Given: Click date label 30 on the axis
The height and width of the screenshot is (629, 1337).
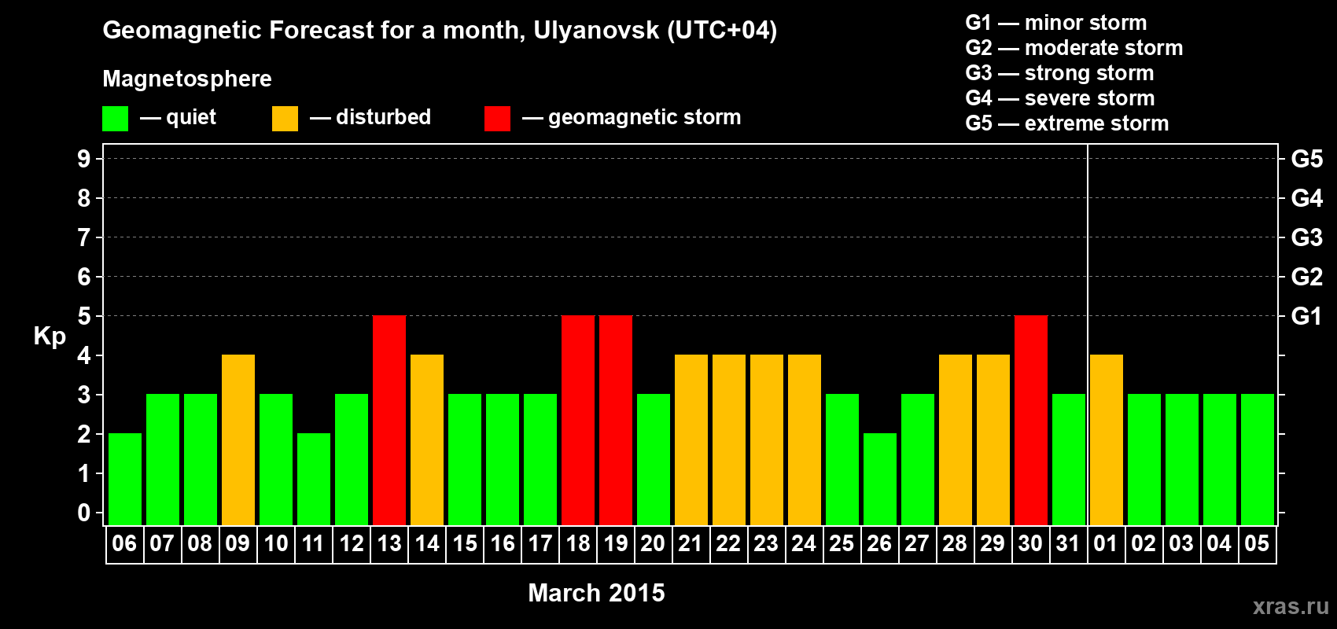Looking at the screenshot, I should pyautogui.click(x=1030, y=544).
